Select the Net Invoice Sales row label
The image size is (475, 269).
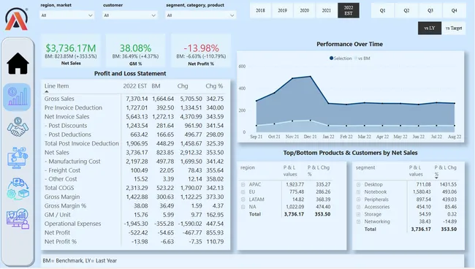[67, 117]
